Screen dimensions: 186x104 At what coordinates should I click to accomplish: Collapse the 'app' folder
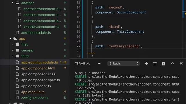10,38
